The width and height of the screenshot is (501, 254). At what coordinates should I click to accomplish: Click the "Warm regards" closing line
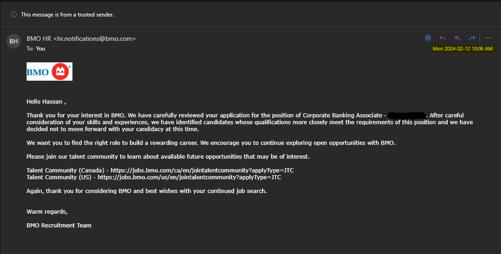[47, 211]
